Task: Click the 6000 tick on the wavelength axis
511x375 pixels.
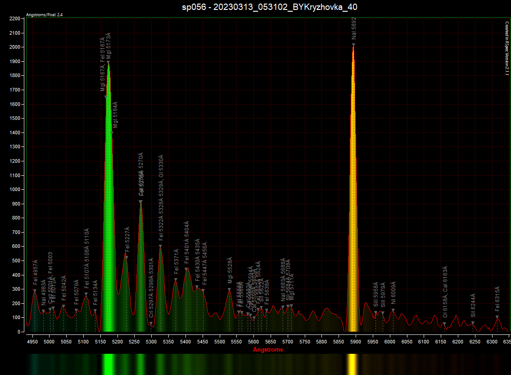Action: 390,342
